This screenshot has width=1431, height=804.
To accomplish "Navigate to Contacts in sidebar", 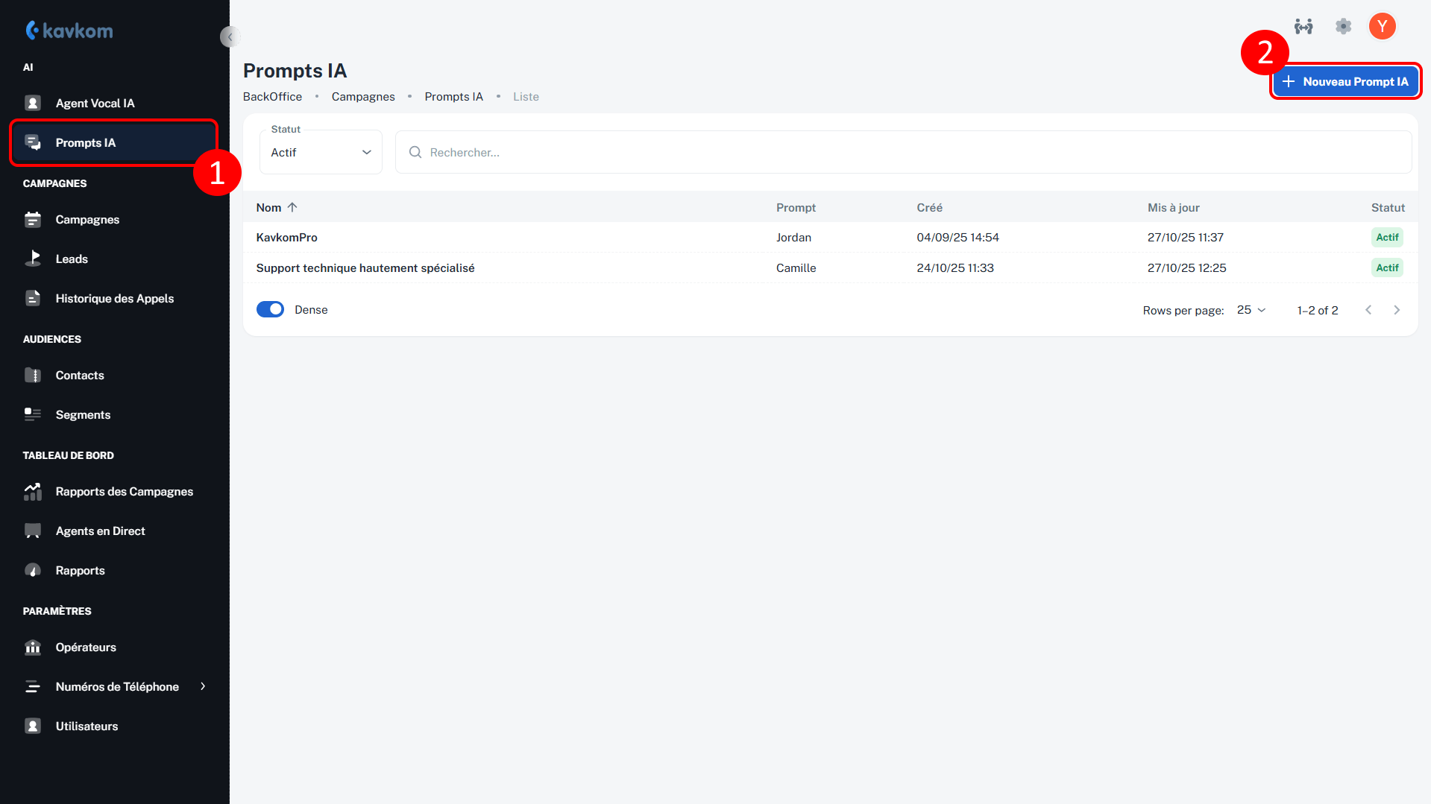I will 80,376.
